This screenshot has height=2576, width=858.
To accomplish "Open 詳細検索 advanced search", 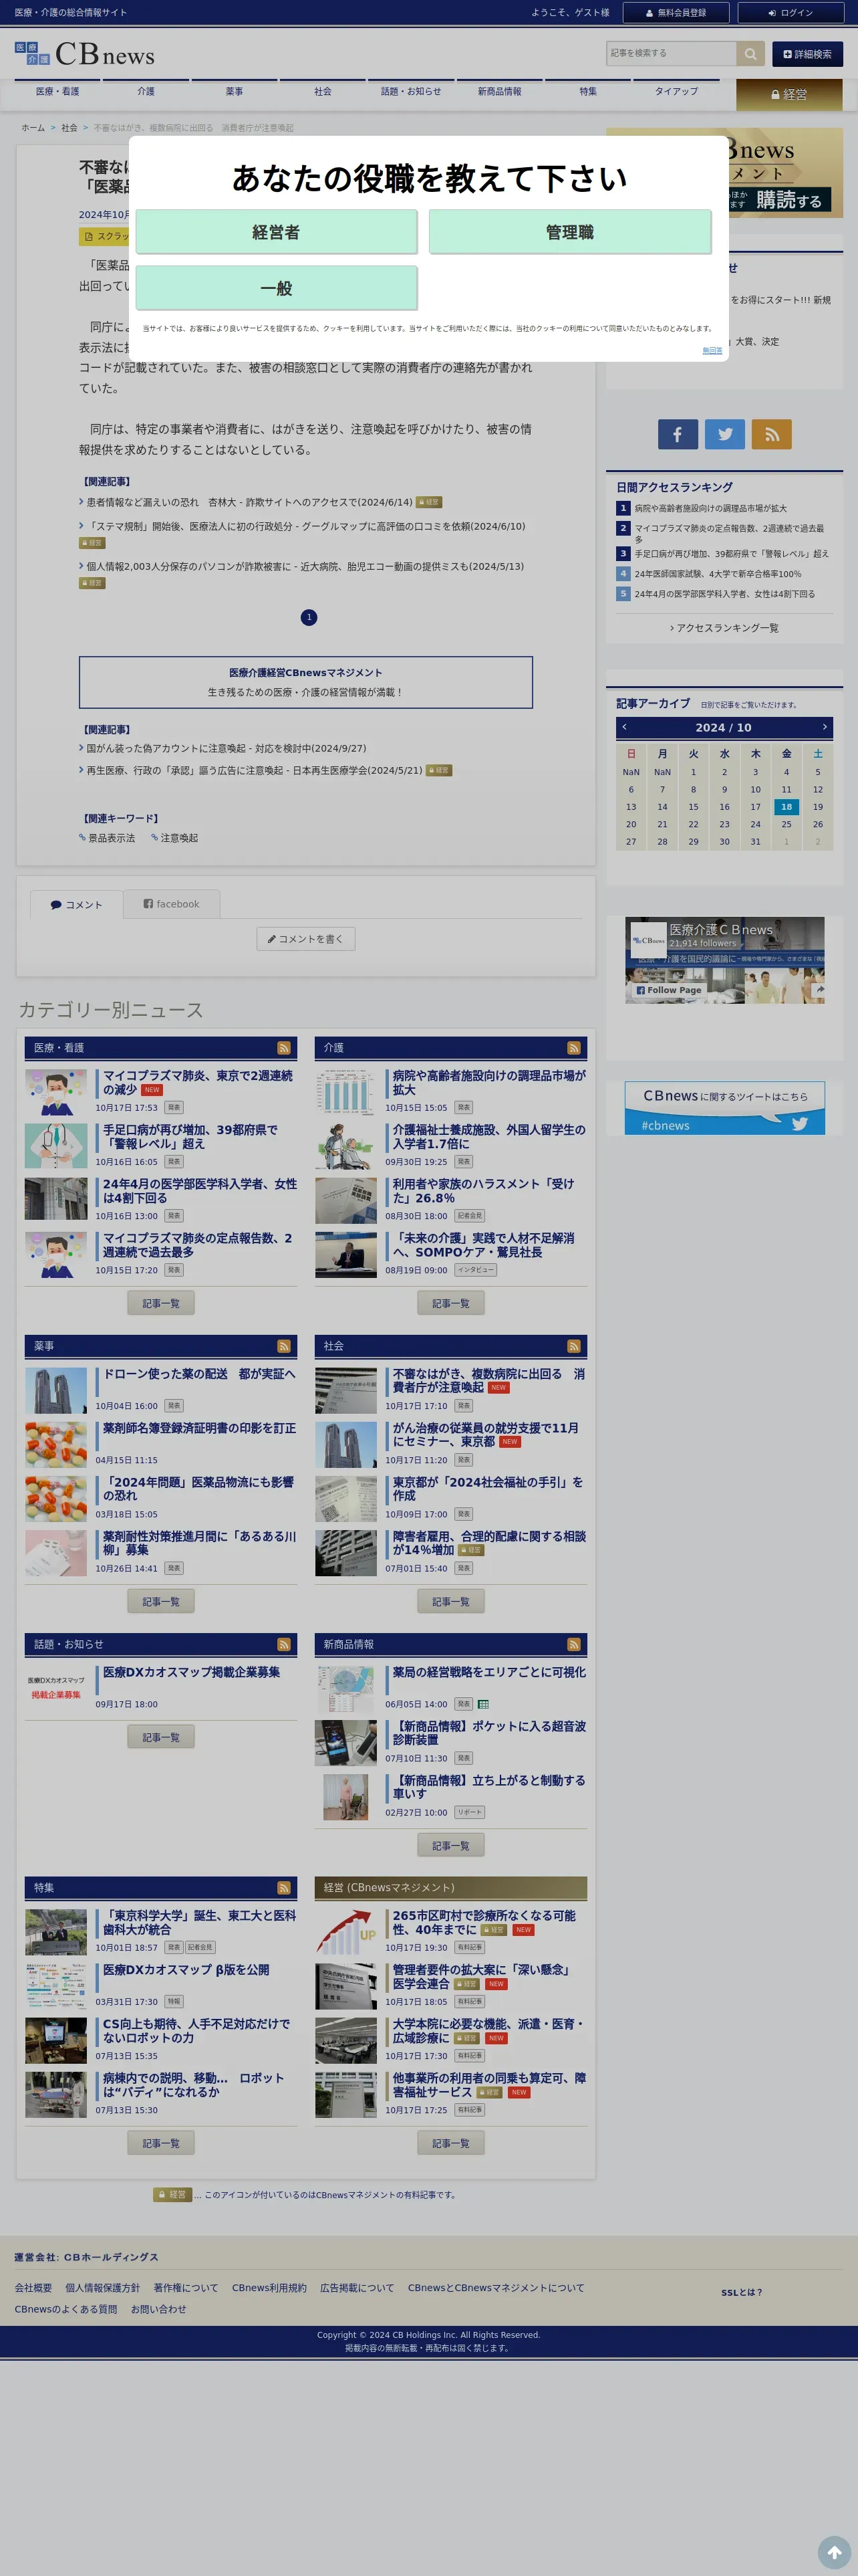I will click(807, 54).
